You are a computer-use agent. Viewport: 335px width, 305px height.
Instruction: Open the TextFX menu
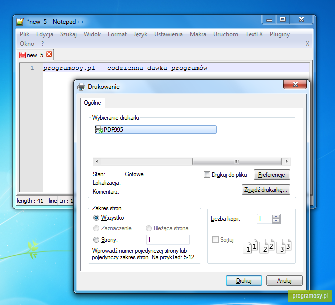click(x=254, y=34)
